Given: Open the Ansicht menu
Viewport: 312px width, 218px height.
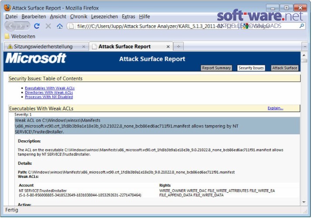Looking at the screenshot, I should coord(58,17).
